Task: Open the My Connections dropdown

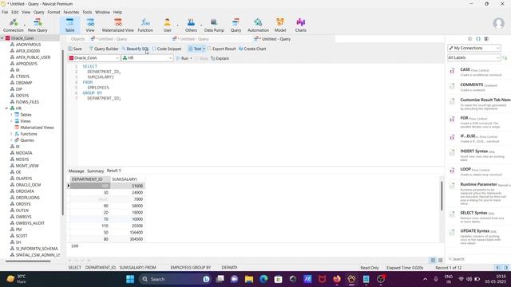Action: click(x=473, y=48)
